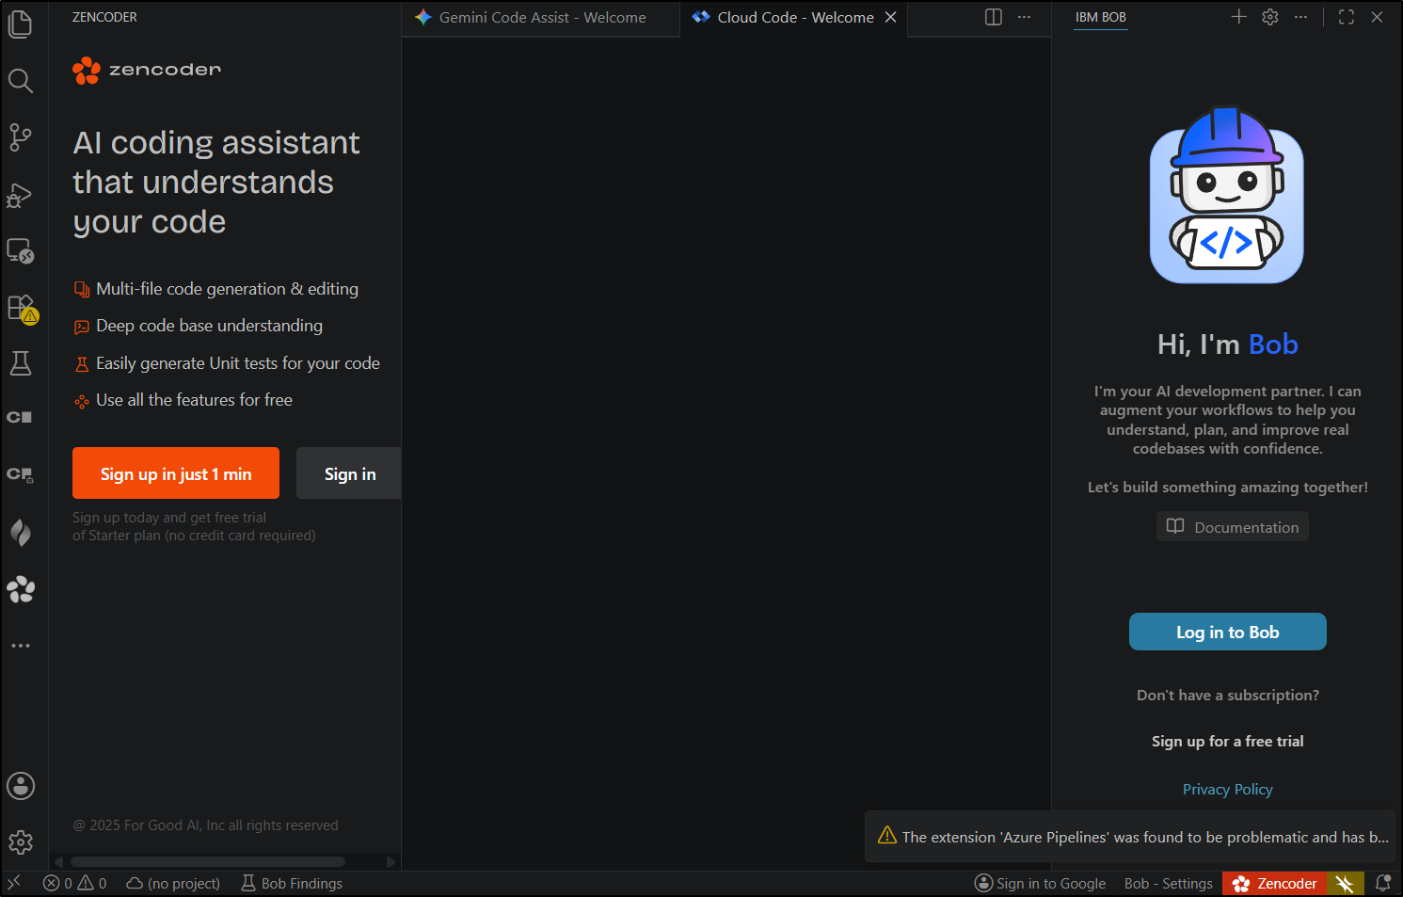The image size is (1403, 897).
Task: Click the Zencoder panel horizontal scrollbar
Action: (x=208, y=861)
